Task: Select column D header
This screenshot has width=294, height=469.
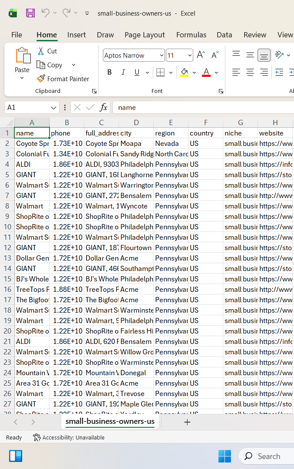Action: pyautogui.click(x=136, y=122)
